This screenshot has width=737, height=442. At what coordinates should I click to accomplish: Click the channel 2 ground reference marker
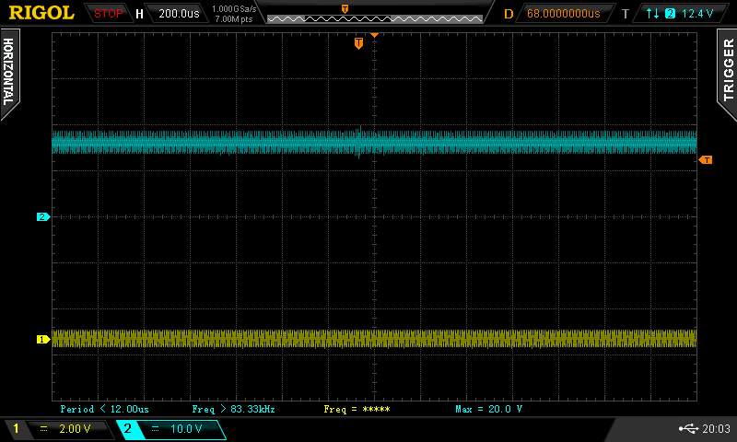[x=41, y=217]
